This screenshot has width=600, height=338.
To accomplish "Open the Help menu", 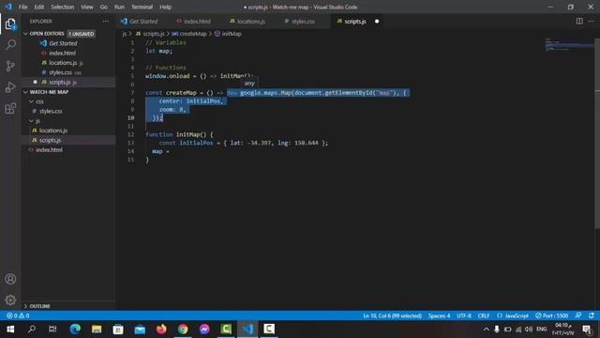I will (x=165, y=7).
